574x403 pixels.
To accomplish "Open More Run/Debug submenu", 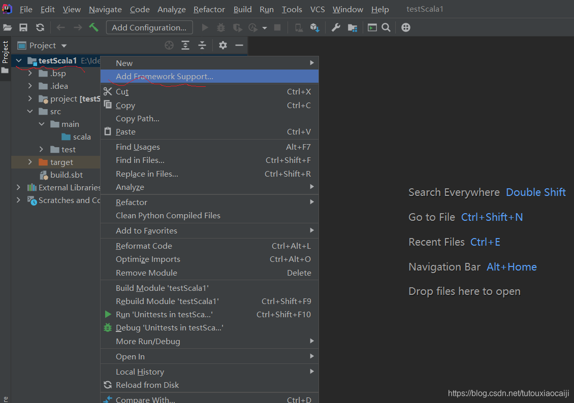I will [209, 341].
